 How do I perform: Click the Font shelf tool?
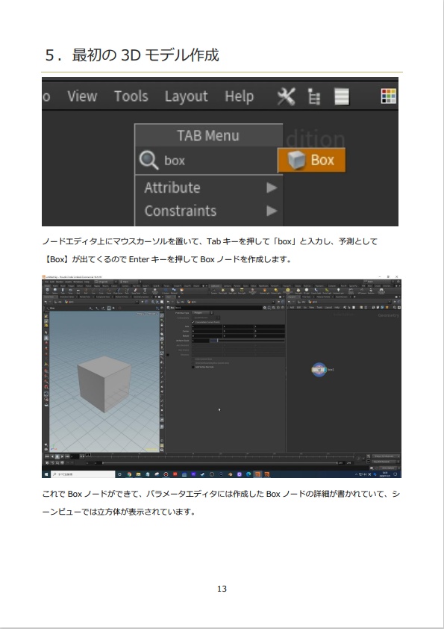point(145,291)
